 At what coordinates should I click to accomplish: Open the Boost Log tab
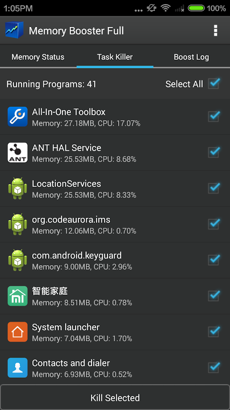coord(191,57)
